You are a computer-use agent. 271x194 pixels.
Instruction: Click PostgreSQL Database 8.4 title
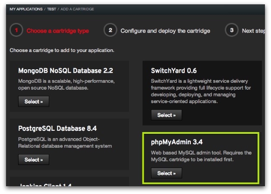(x=57, y=129)
